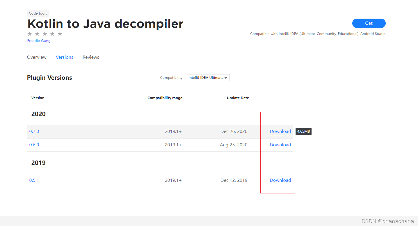Download version 0.7.0 plugin
The width and height of the screenshot is (418, 226).
[280, 131]
